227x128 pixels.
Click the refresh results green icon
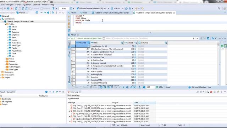tap(157, 87)
